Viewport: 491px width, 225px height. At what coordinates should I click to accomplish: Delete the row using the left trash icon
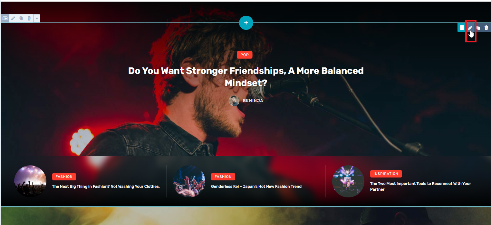click(x=29, y=18)
